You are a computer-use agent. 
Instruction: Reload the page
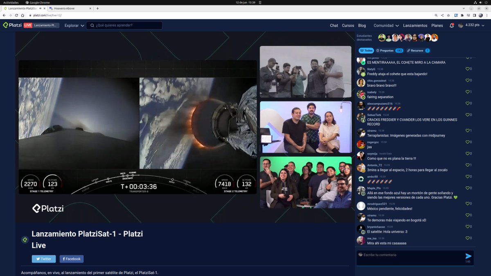pos(16,15)
